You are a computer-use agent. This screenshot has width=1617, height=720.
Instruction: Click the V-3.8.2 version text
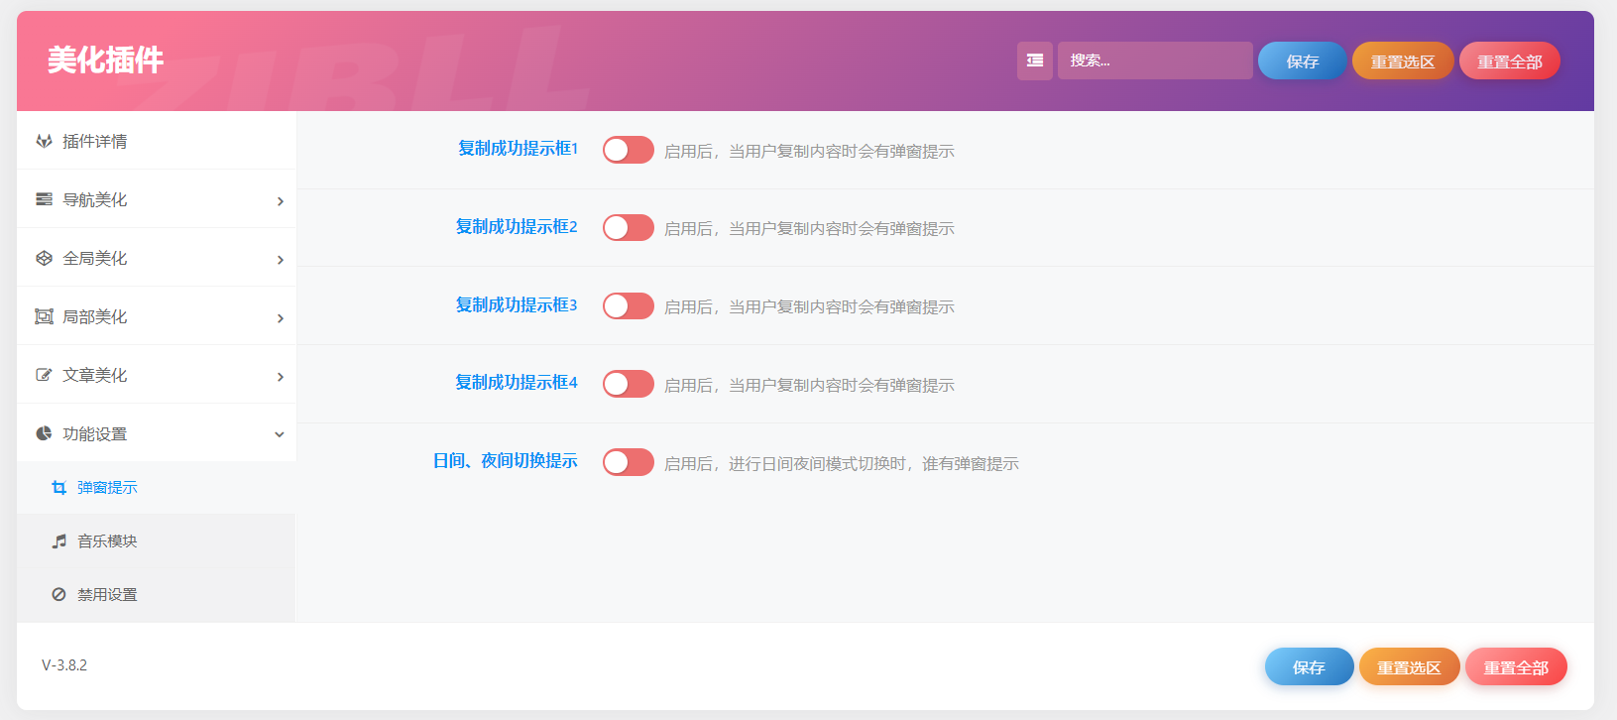tap(64, 665)
